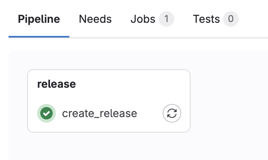View create_release job details

click(x=100, y=113)
